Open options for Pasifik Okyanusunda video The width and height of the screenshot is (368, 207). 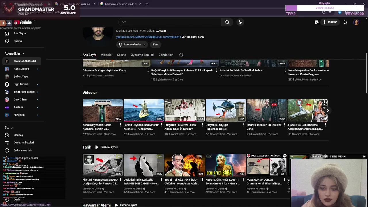162,125
